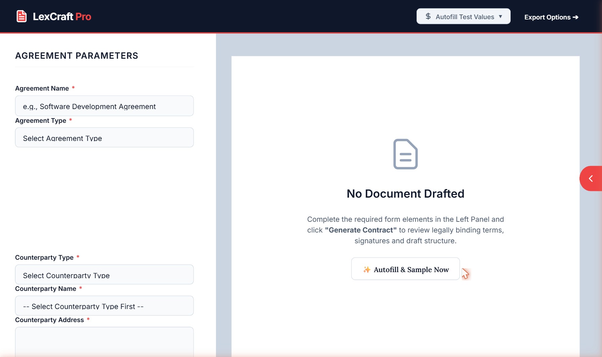602x357 pixels.
Task: Click the LexCraft Pro document logo icon
Action: click(21, 16)
